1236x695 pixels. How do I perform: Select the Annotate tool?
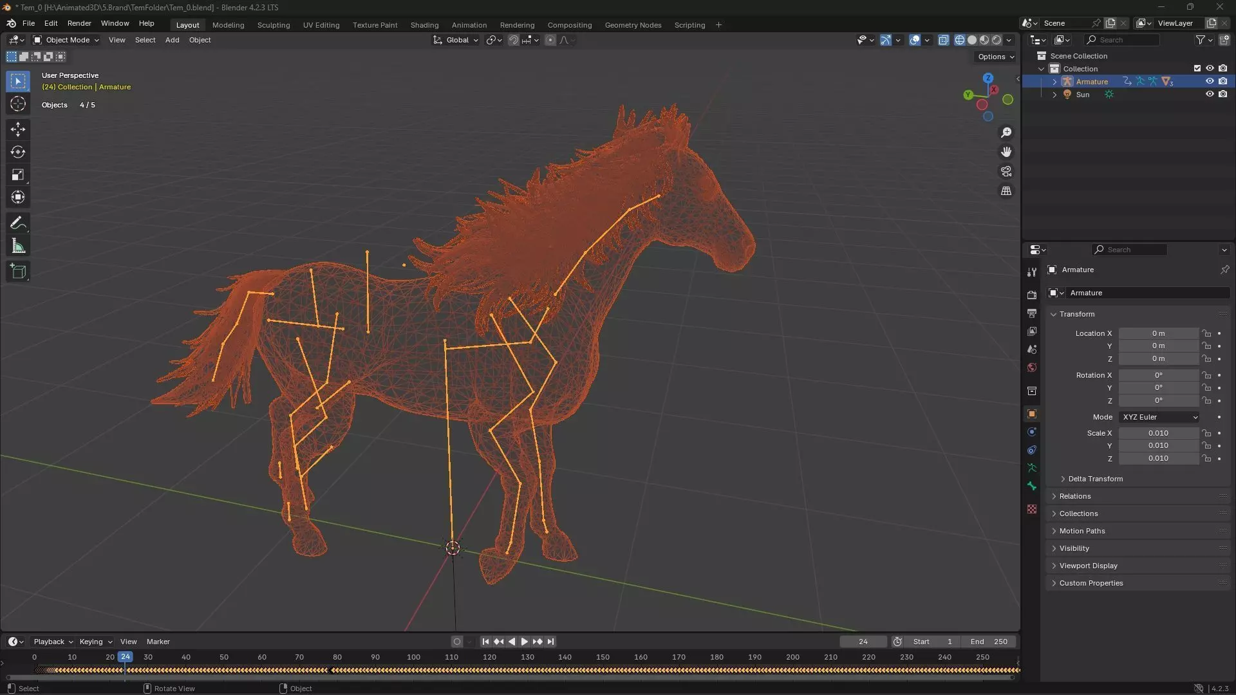click(18, 223)
